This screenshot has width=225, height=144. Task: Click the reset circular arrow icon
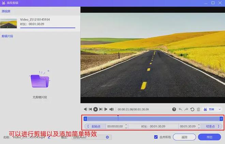click(x=192, y=109)
